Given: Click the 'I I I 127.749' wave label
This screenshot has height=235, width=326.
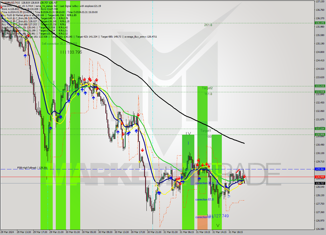Looking at the screenshot, I should tap(218, 216).
